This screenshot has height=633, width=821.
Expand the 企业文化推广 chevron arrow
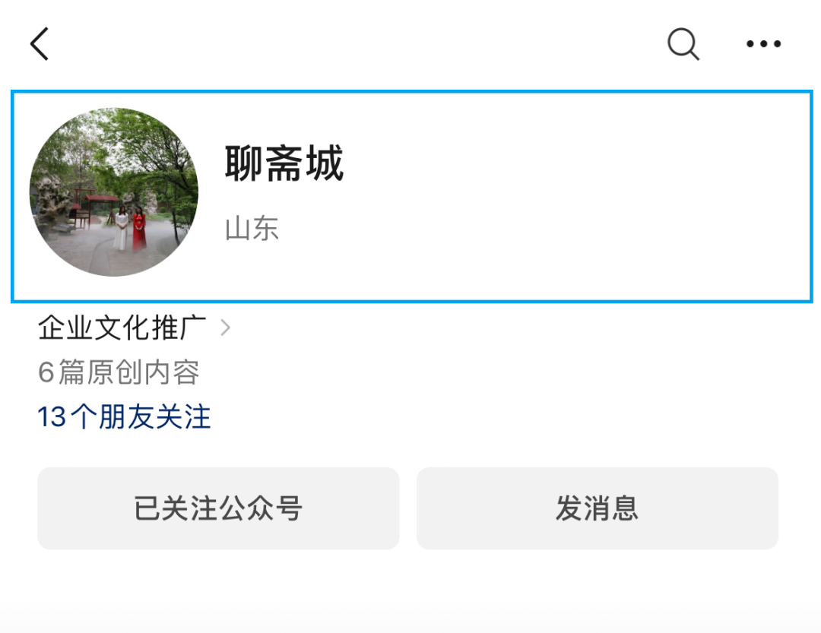coord(225,328)
